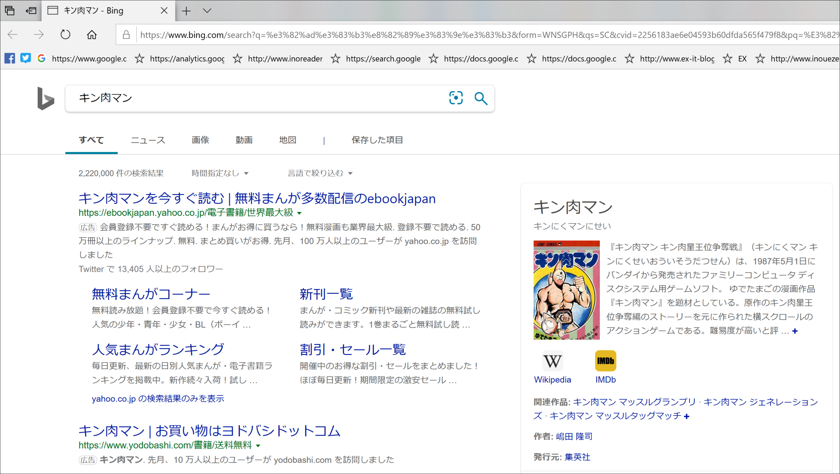Switch to the 画像 tab
840x474 pixels.
200,140
